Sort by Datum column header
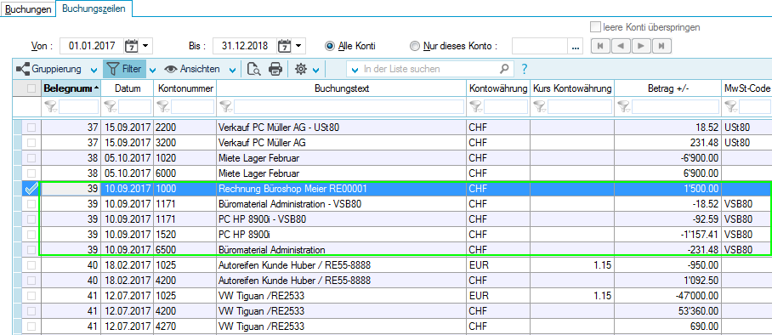Screen dimensions: 772x335 pyautogui.click(x=128, y=88)
